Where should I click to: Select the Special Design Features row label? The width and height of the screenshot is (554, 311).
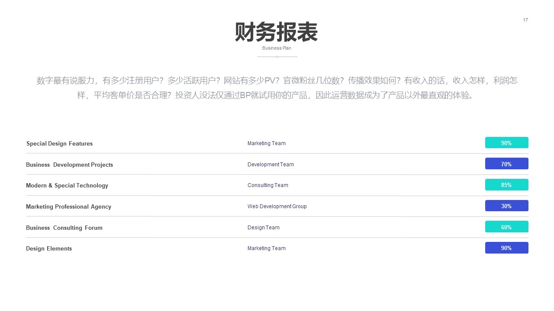click(59, 143)
